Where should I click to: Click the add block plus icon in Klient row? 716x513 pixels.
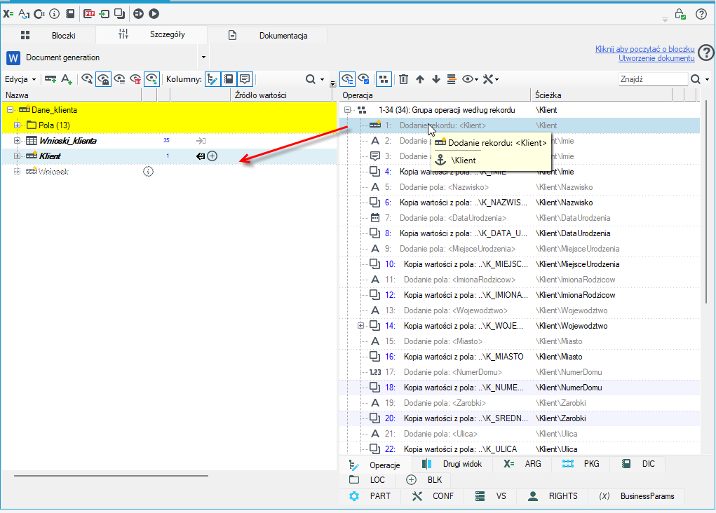coord(212,156)
